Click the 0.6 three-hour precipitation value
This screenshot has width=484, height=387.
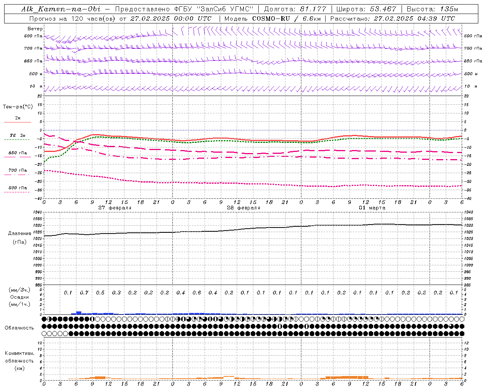click(197, 293)
